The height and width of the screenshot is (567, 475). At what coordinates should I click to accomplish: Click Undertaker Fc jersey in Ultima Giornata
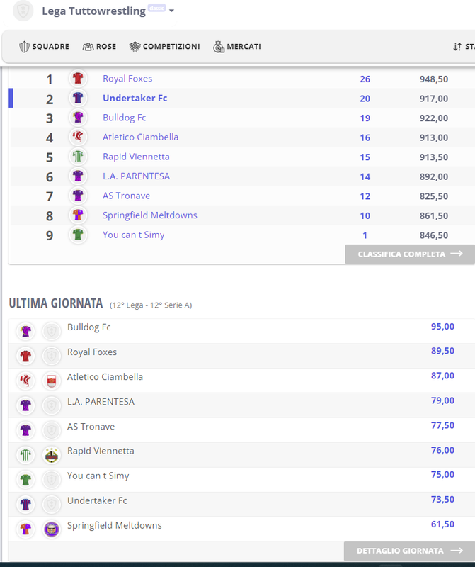(x=25, y=505)
